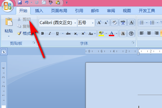Open the underline style dropdown arrow

(63, 33)
